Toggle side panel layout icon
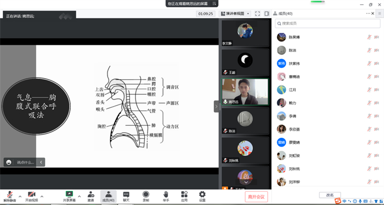This screenshot has width=384, height=205. [x=267, y=14]
